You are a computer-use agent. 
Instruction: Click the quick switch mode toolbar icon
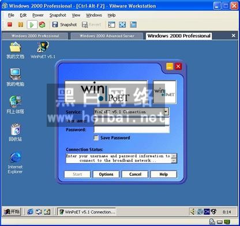point(133,25)
